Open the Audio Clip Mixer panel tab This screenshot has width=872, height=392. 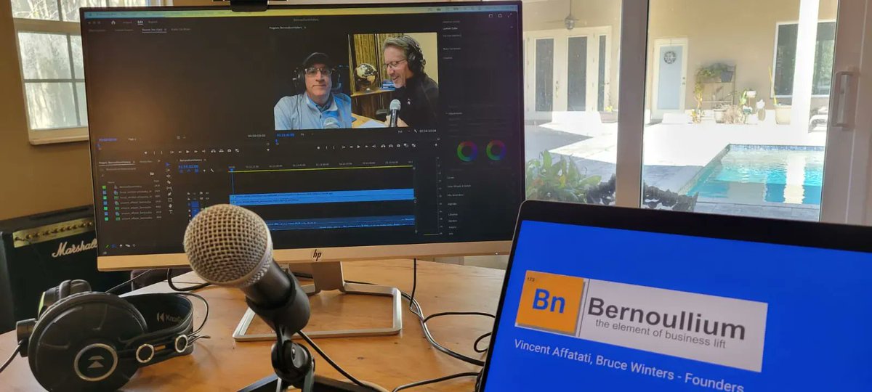tap(181, 29)
